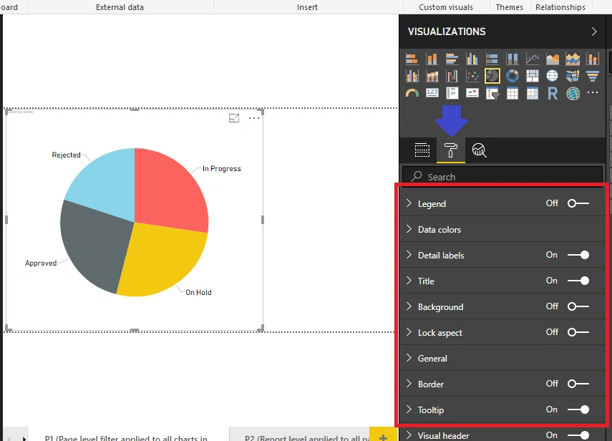This screenshot has height=441, width=612.
Task: Select the Waterfall chart visual
Action: 452,76
